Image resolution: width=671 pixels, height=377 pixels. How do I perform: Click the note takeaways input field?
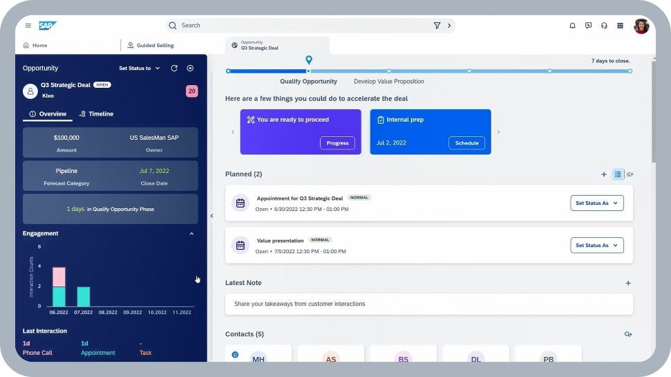(x=428, y=304)
